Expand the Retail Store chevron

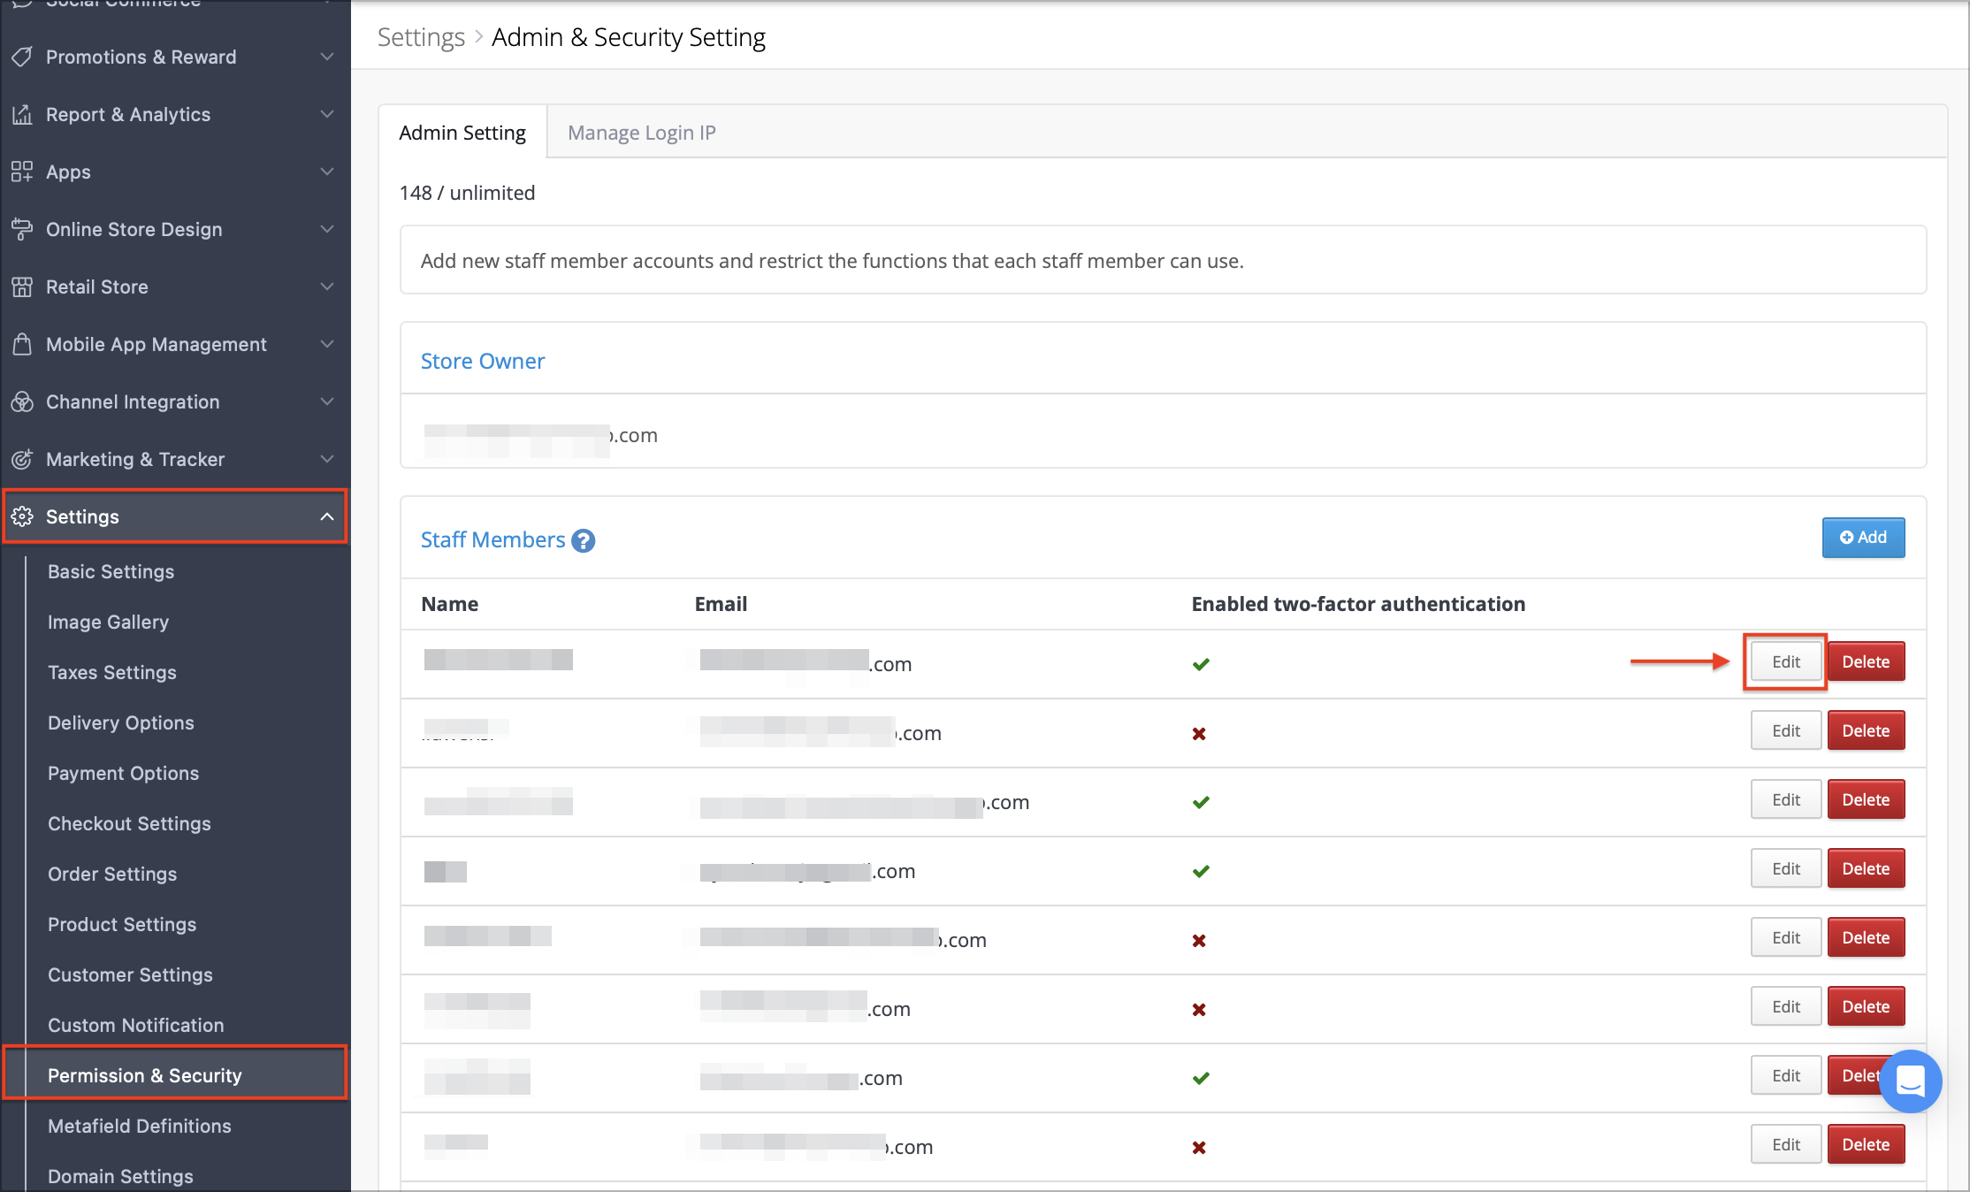pyautogui.click(x=327, y=287)
